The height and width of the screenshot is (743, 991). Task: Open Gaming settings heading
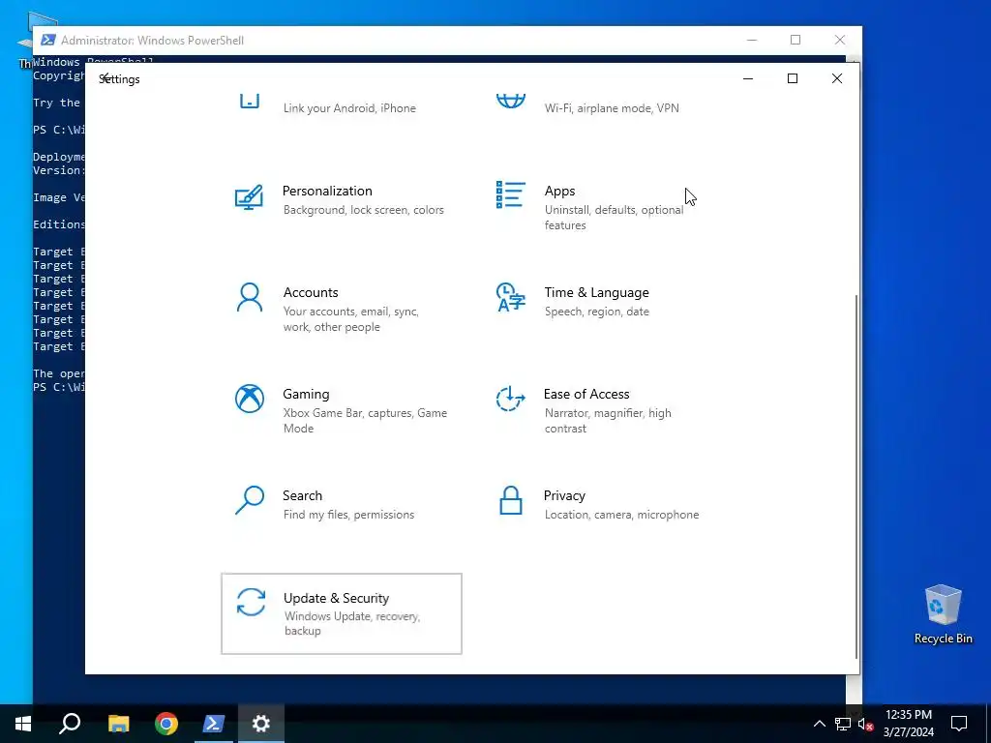(x=306, y=395)
